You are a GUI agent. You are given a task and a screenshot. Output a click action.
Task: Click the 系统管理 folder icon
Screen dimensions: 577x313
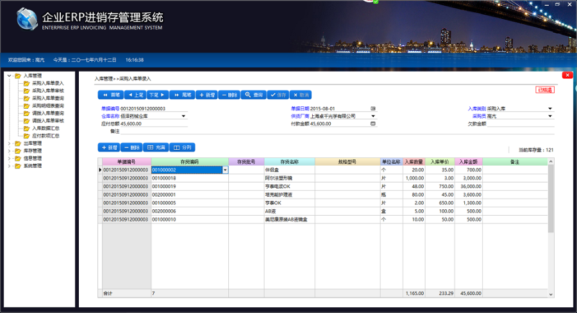point(18,166)
